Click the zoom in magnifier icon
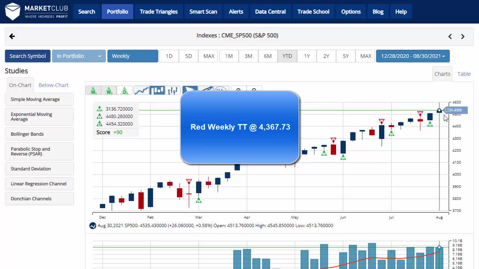Screen dimensions: 479x269 [x=239, y=89]
